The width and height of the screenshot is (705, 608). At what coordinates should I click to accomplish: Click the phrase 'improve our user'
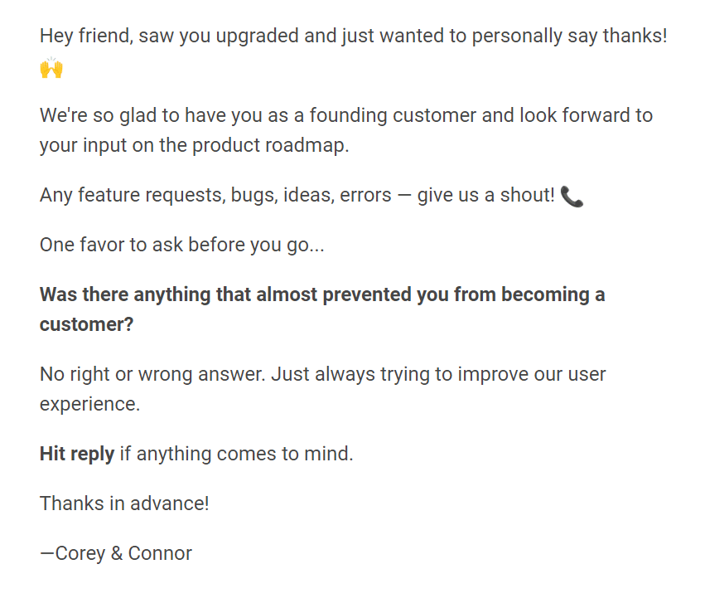click(x=532, y=374)
